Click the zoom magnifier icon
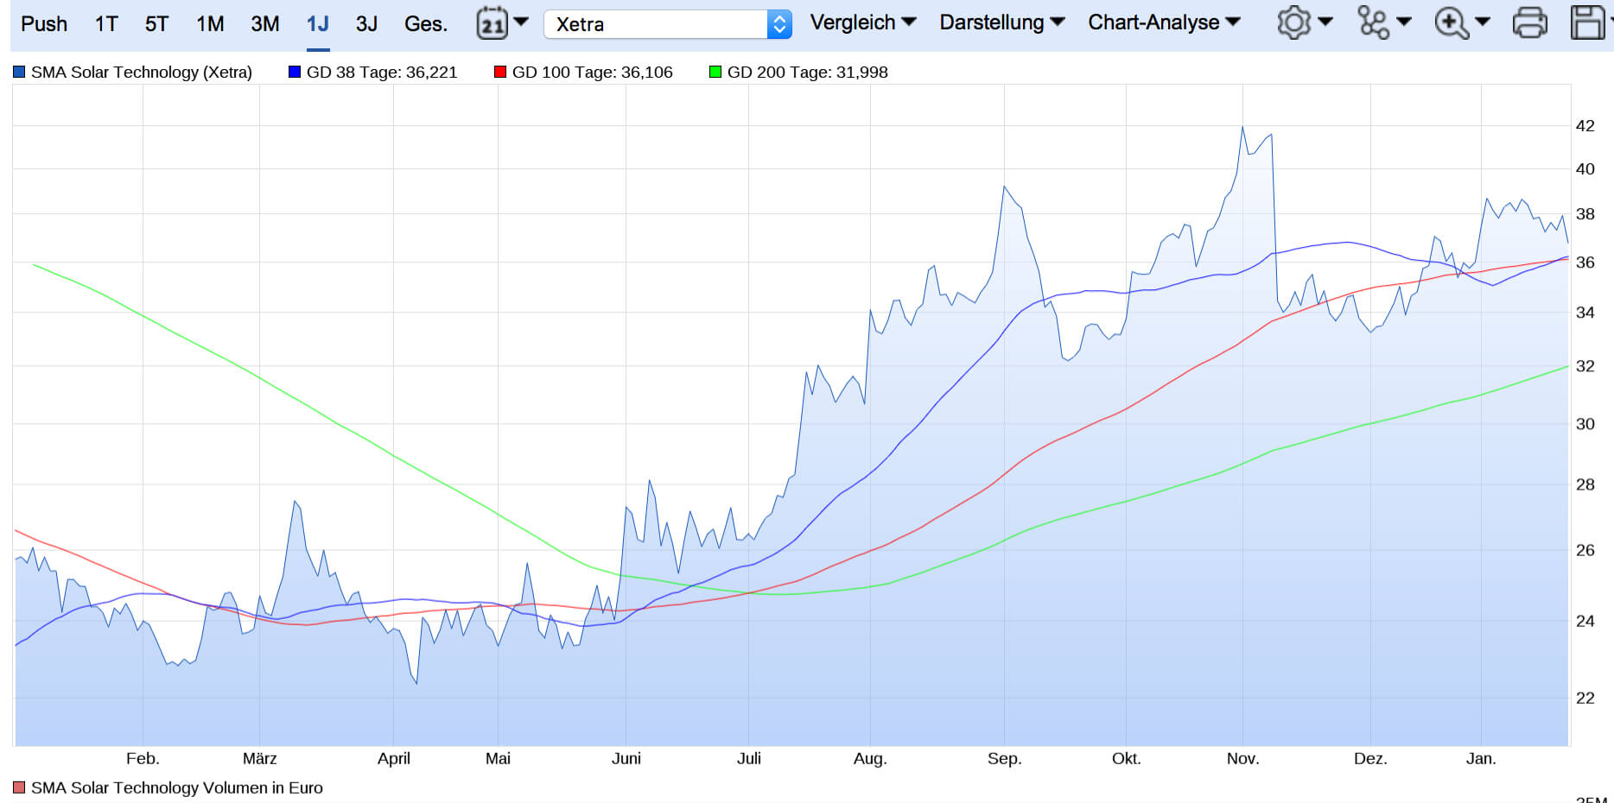 [x=1451, y=22]
